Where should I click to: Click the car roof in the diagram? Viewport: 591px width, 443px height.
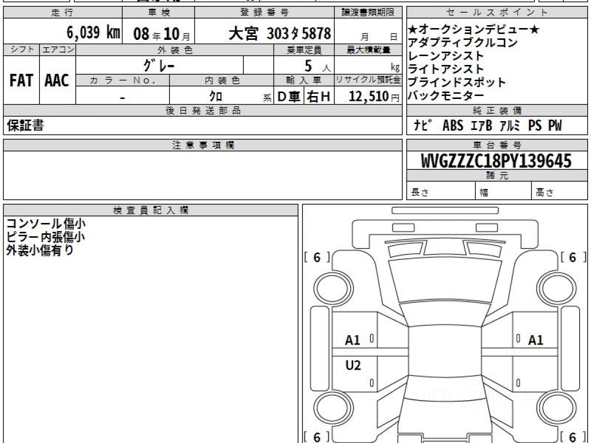pyautogui.click(x=446, y=351)
